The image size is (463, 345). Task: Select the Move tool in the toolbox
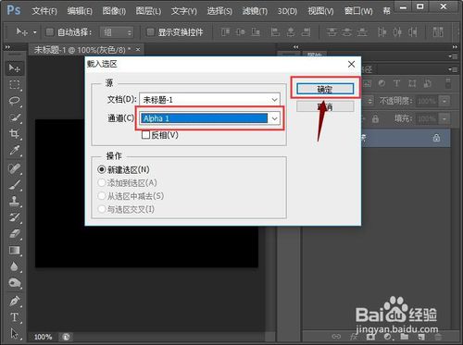(14, 68)
